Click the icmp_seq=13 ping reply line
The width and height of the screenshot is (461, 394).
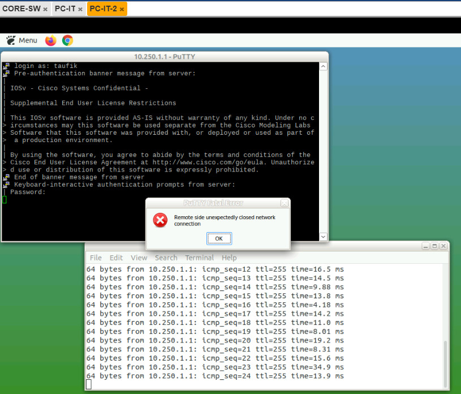[215, 278]
